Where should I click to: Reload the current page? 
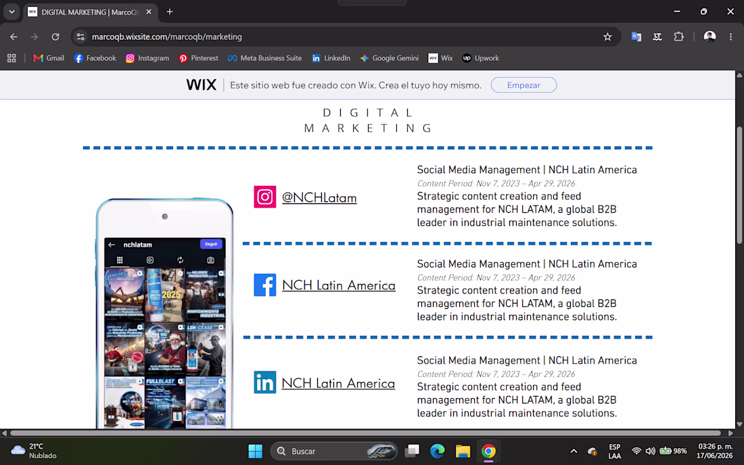click(55, 36)
